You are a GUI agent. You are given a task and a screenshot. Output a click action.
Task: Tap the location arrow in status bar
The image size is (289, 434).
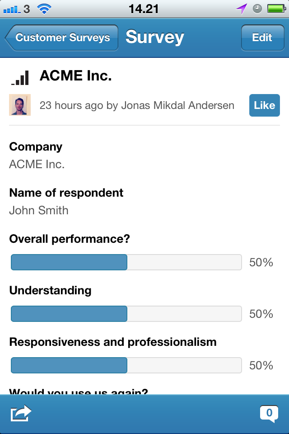pos(242,8)
